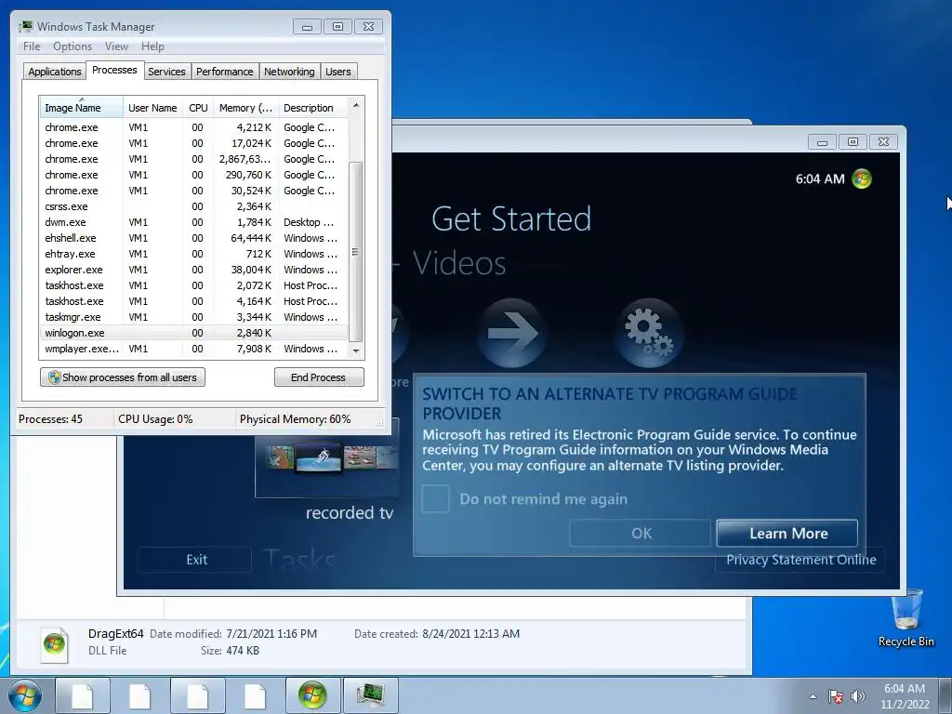
Task: Select the Tasks heading in Media Center
Action: click(300, 560)
